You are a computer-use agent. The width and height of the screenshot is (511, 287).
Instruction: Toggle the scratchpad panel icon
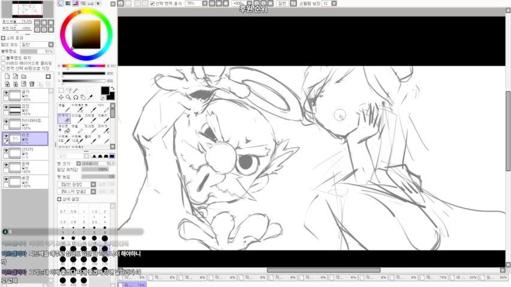[x=98, y=3]
